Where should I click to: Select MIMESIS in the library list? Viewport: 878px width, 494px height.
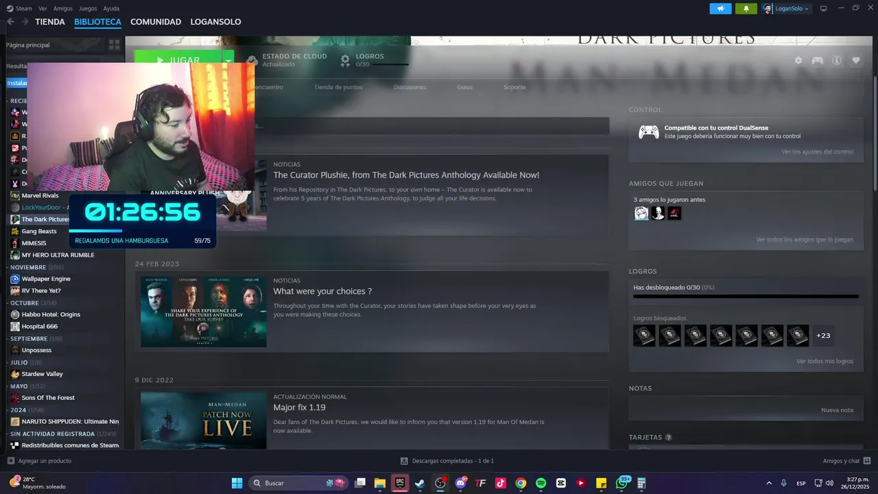pyautogui.click(x=34, y=243)
